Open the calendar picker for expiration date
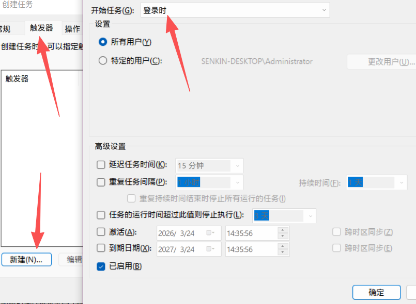 tap(210, 249)
